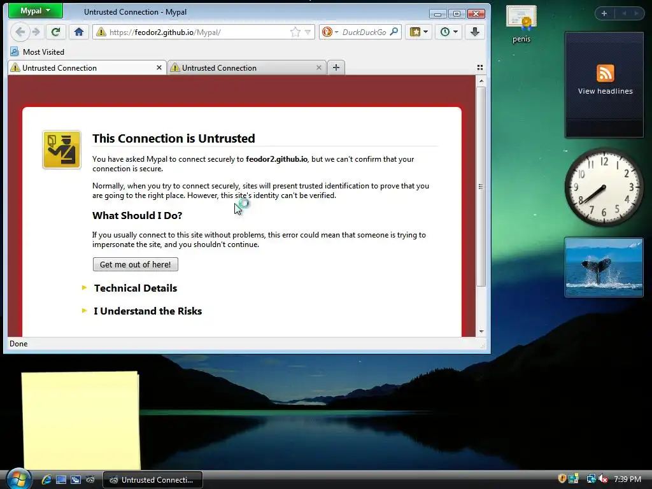Image resolution: width=652 pixels, height=489 pixels.
Task: Open a new tab with plus button
Action: [x=336, y=67]
